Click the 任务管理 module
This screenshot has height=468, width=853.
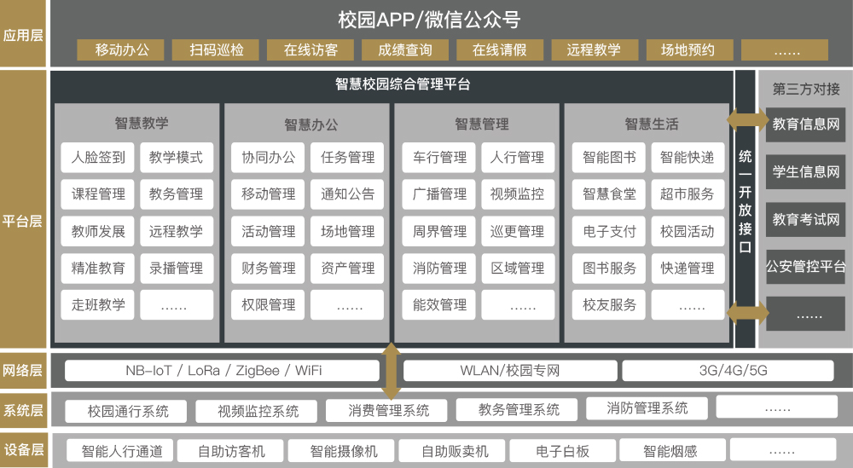[x=347, y=158]
